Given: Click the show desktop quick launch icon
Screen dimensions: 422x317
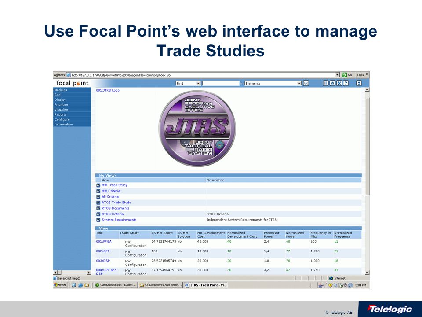Looking at the screenshot, I should click(x=74, y=285).
